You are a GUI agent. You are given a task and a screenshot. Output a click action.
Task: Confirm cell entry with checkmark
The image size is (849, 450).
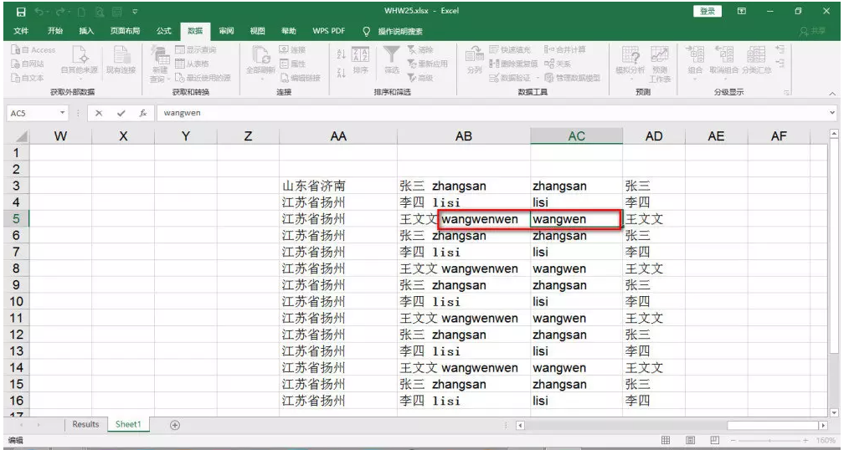click(x=121, y=113)
